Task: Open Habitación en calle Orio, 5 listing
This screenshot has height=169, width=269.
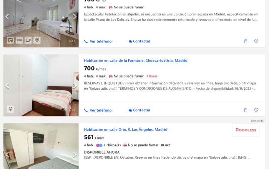Action: pos(126,130)
